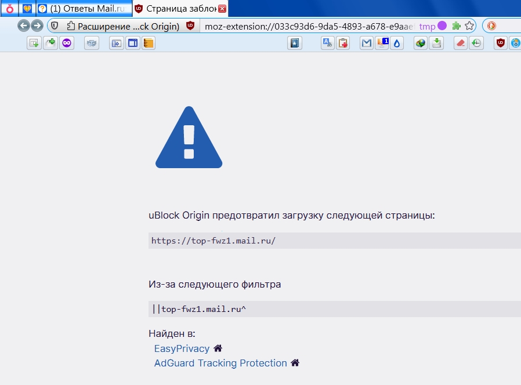
Task: Click the green puzzle piece extensions icon
Action: coord(457,26)
